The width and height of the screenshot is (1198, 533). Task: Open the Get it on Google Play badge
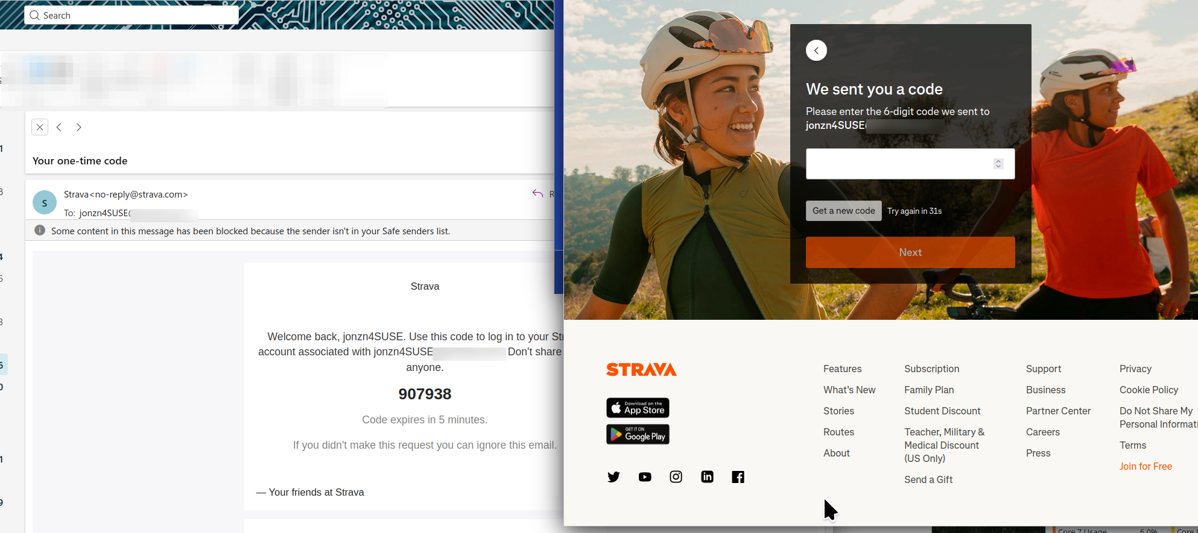(x=638, y=434)
